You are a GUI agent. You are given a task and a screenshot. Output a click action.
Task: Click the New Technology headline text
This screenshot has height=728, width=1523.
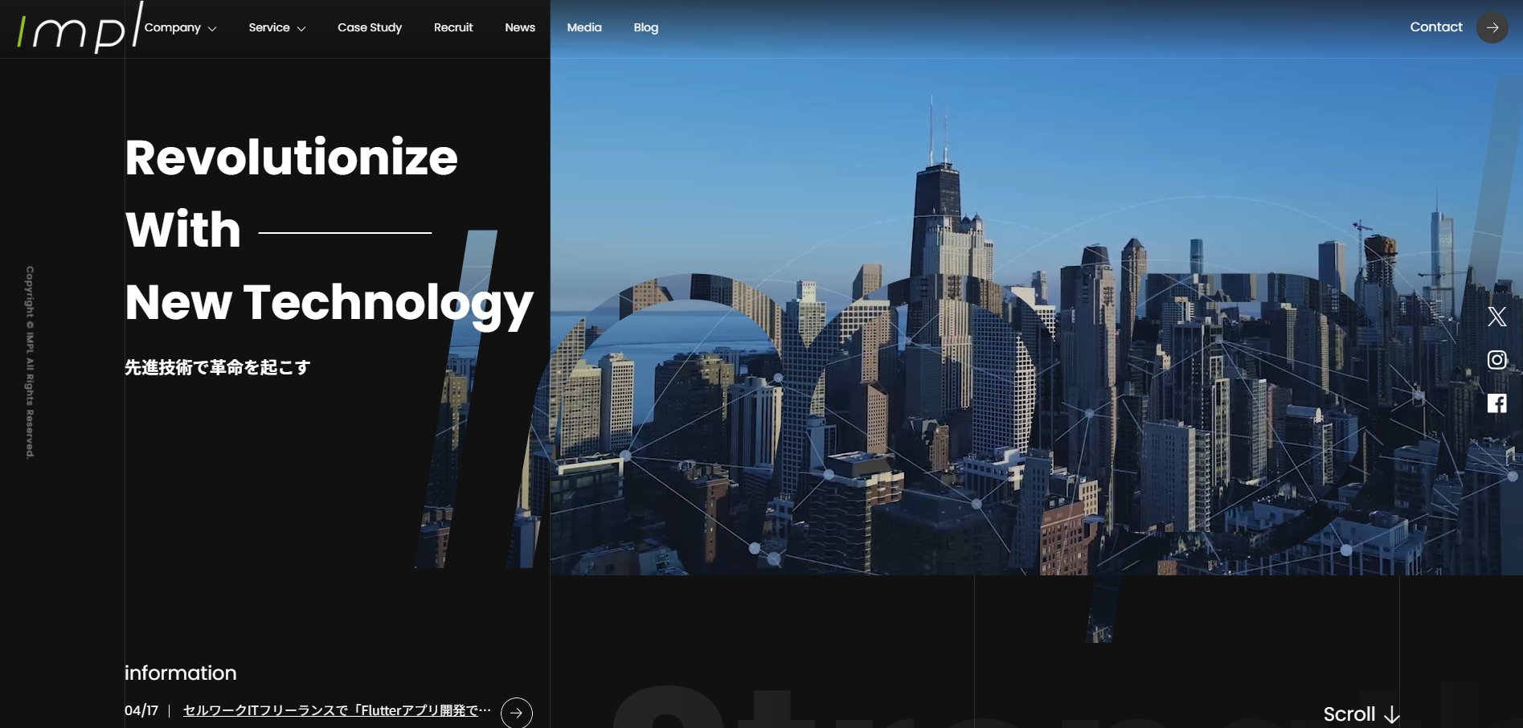(x=330, y=304)
